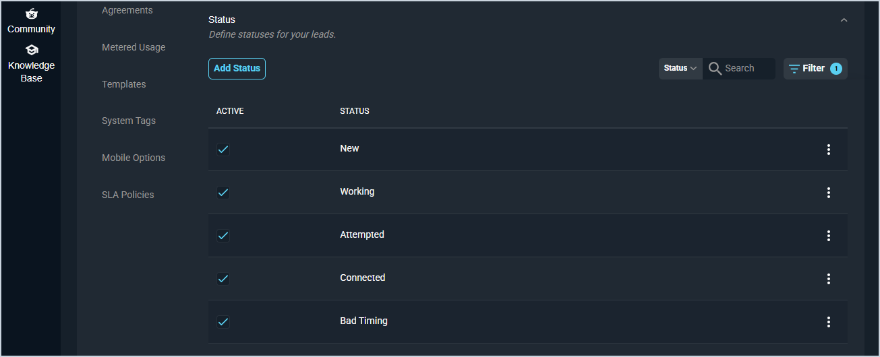This screenshot has width=880, height=357.
Task: Open the Filter panel button
Action: tap(815, 69)
